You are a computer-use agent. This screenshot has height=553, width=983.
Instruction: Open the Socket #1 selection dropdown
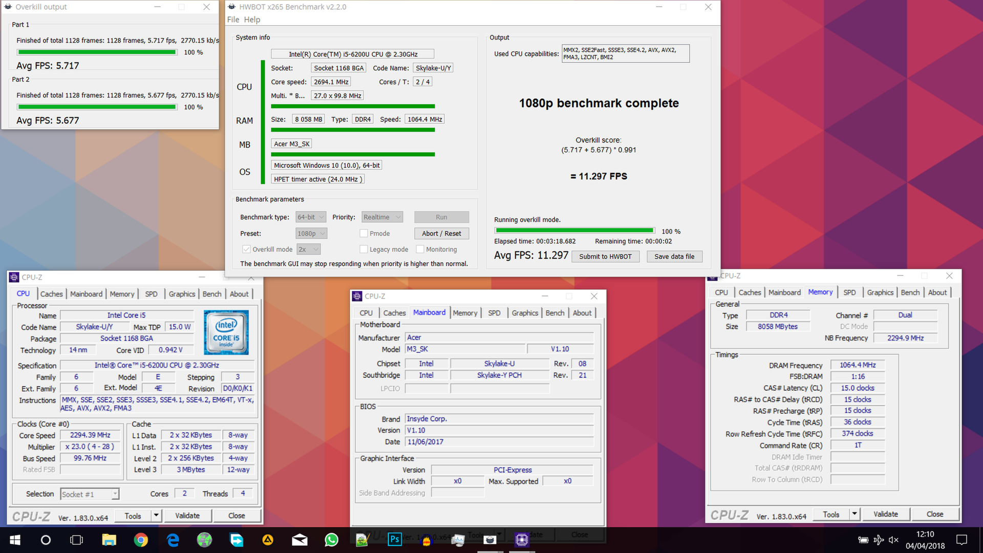90,494
